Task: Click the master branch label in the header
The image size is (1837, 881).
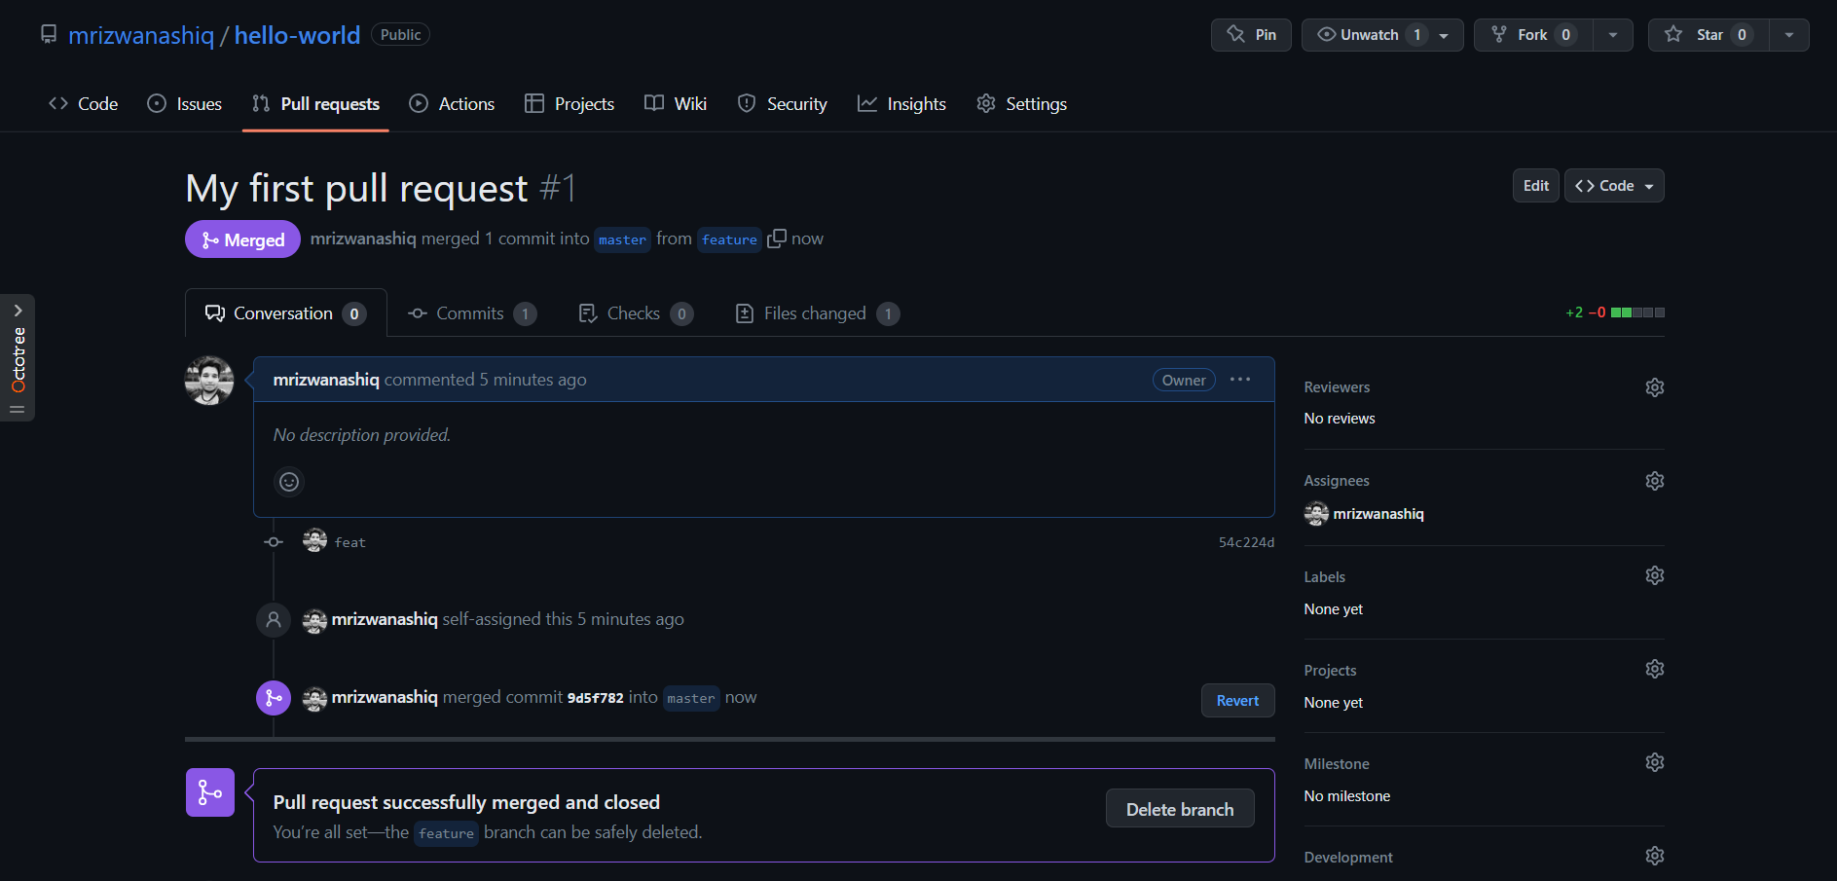Action: (622, 239)
